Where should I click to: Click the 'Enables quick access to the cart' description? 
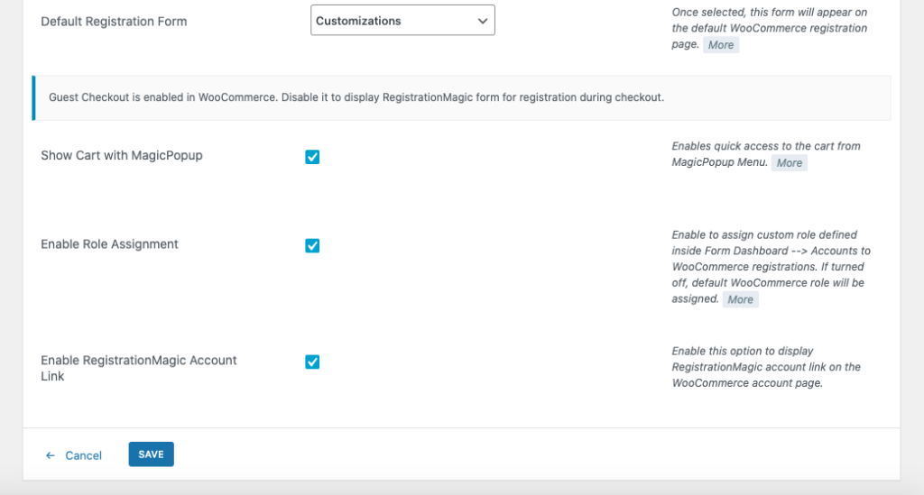tap(765, 154)
